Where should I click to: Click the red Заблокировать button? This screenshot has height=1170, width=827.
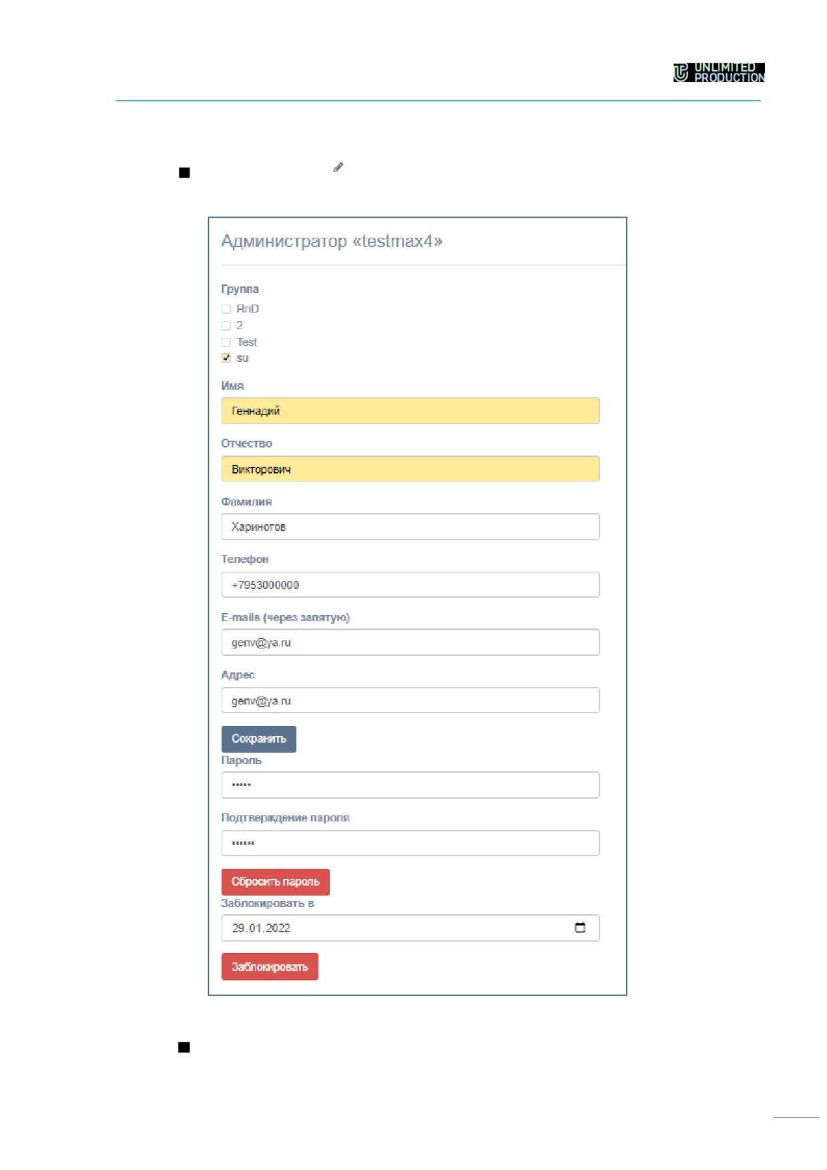[x=270, y=967]
